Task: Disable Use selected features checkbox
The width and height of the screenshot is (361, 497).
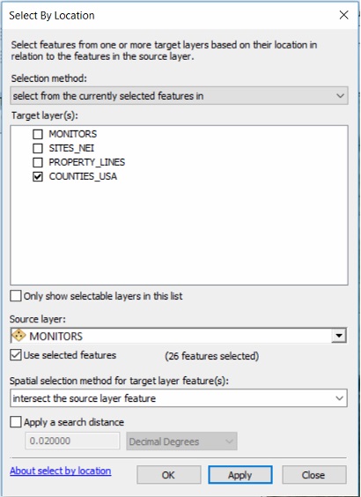Action: [x=16, y=355]
